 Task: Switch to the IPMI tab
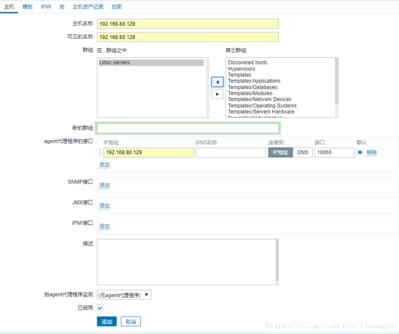pyautogui.click(x=45, y=6)
